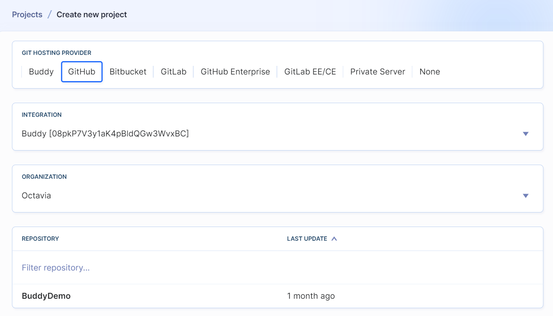The image size is (553, 316).
Task: Click the Last Update sort arrow icon
Action: point(334,239)
